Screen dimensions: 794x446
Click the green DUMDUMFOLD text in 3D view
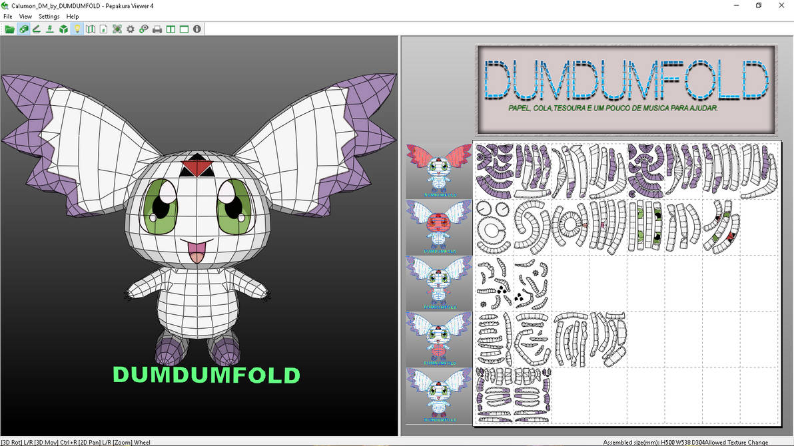pyautogui.click(x=206, y=375)
